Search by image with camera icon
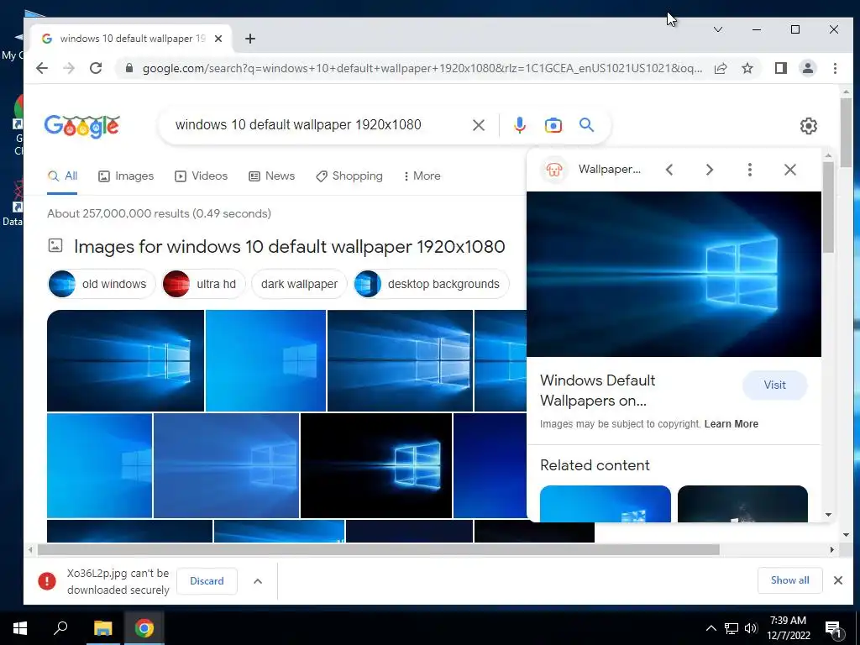 click(553, 125)
